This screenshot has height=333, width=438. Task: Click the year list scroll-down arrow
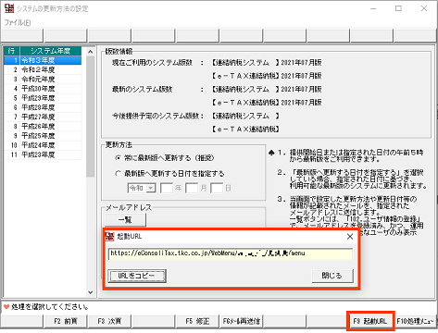[90, 292]
